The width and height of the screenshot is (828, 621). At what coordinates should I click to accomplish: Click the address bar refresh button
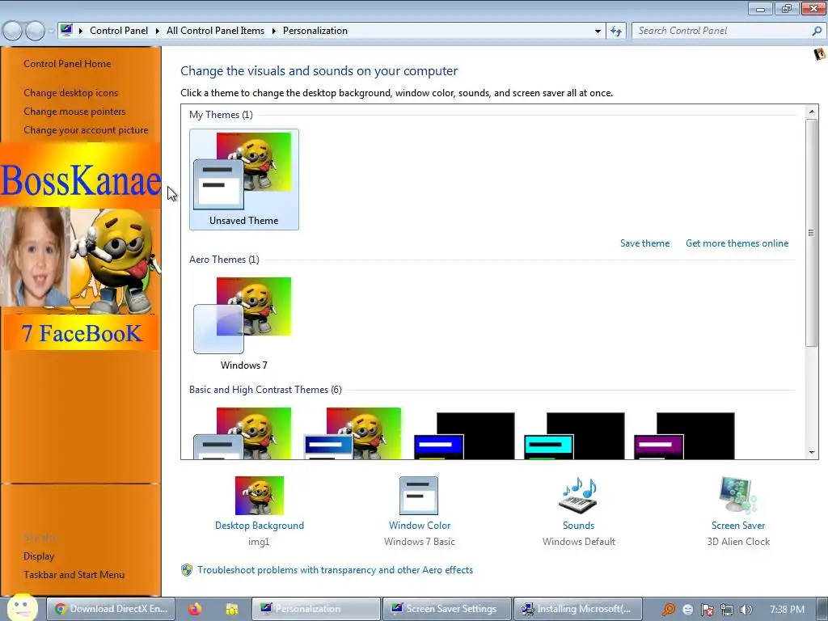point(615,32)
